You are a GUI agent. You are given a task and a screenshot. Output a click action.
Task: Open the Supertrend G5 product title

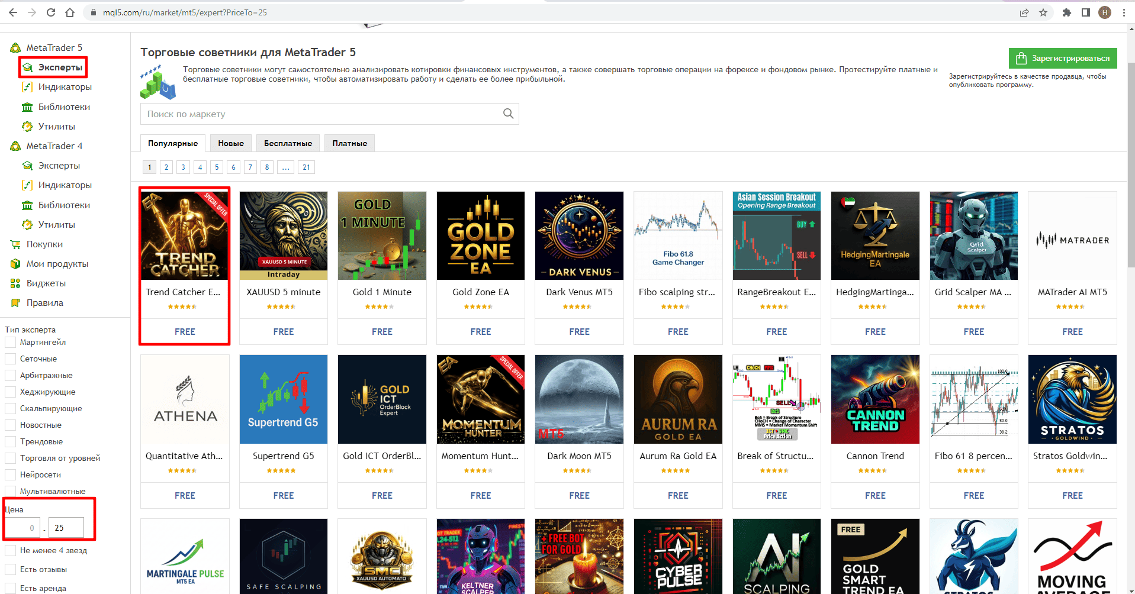click(284, 456)
